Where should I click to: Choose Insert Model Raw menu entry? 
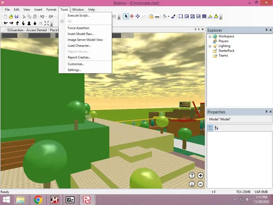tap(85, 34)
